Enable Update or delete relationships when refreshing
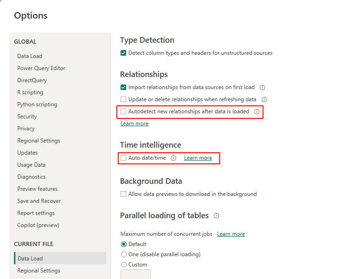This screenshot has height=279, width=358. pos(123,99)
